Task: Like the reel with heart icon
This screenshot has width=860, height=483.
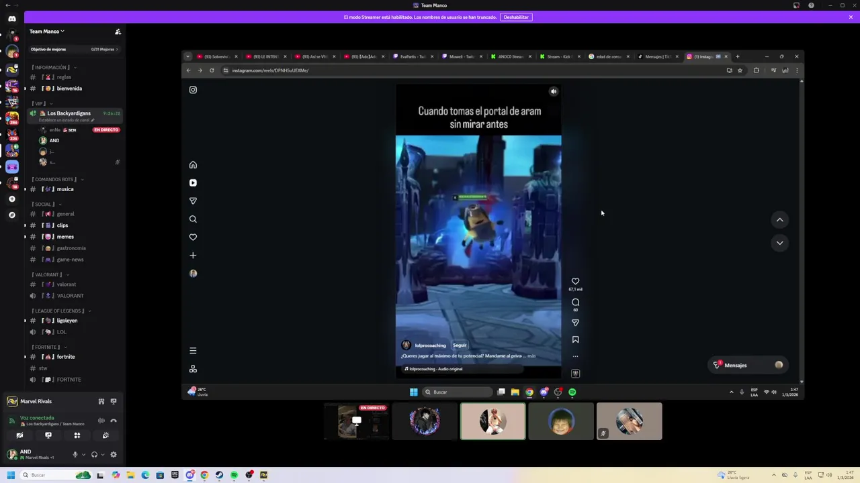Action: (x=575, y=282)
